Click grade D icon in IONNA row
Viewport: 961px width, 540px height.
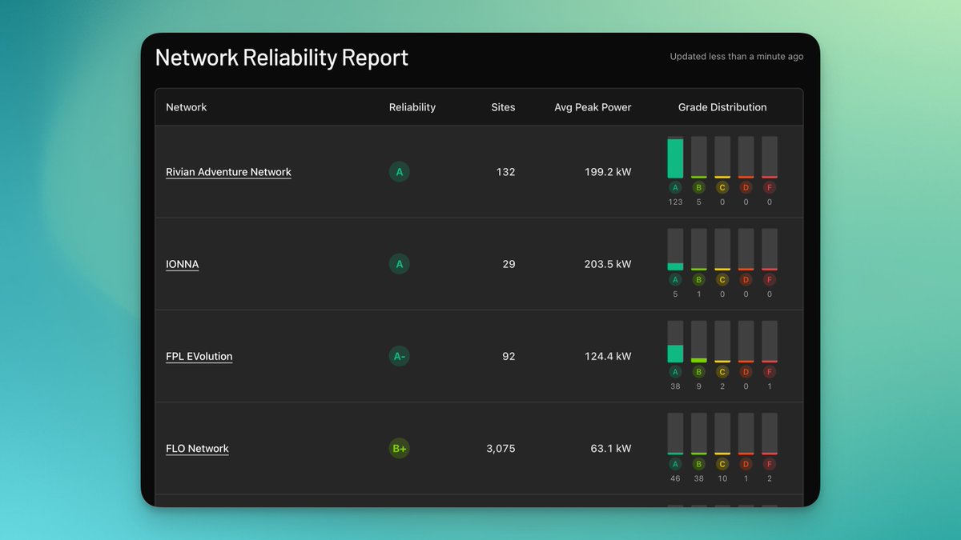[x=746, y=280]
